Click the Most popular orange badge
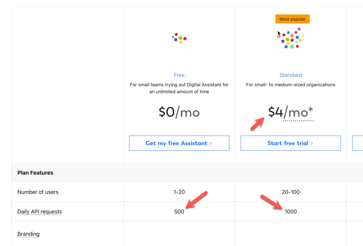Screen dimensions: 363x246 click(292, 19)
